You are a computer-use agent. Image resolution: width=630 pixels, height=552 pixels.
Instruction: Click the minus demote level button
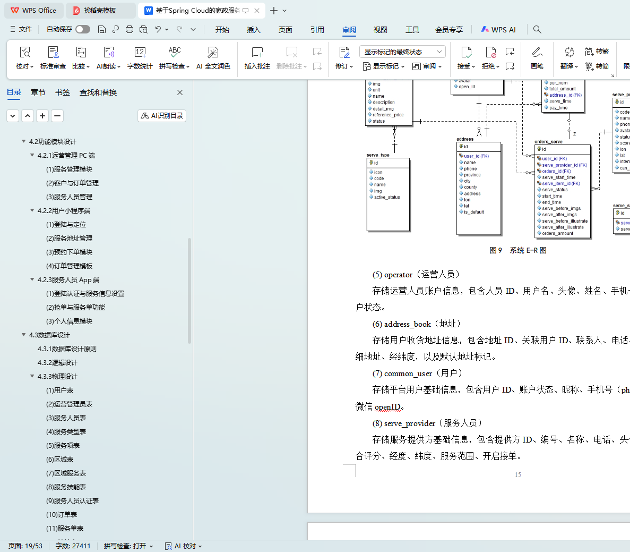pyautogui.click(x=57, y=116)
